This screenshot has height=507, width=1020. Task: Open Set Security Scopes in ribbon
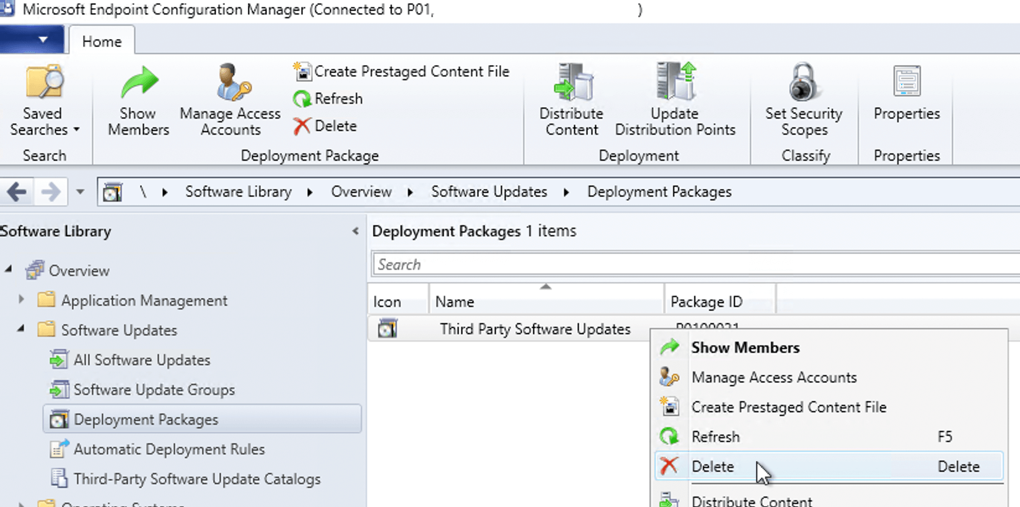pos(804,100)
